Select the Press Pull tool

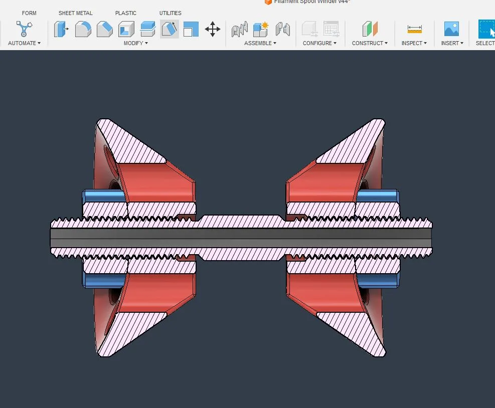pyautogui.click(x=62, y=30)
